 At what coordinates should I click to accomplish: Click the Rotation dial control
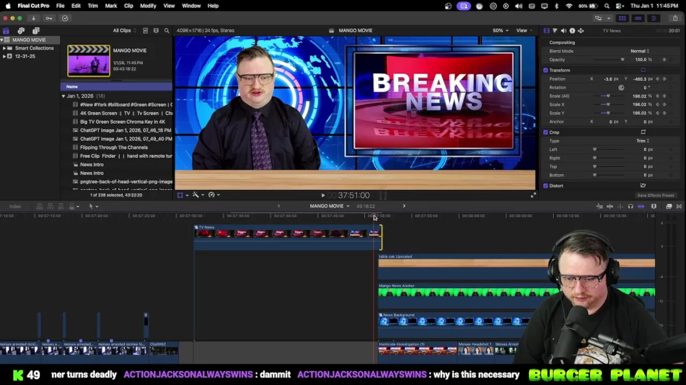pos(621,87)
